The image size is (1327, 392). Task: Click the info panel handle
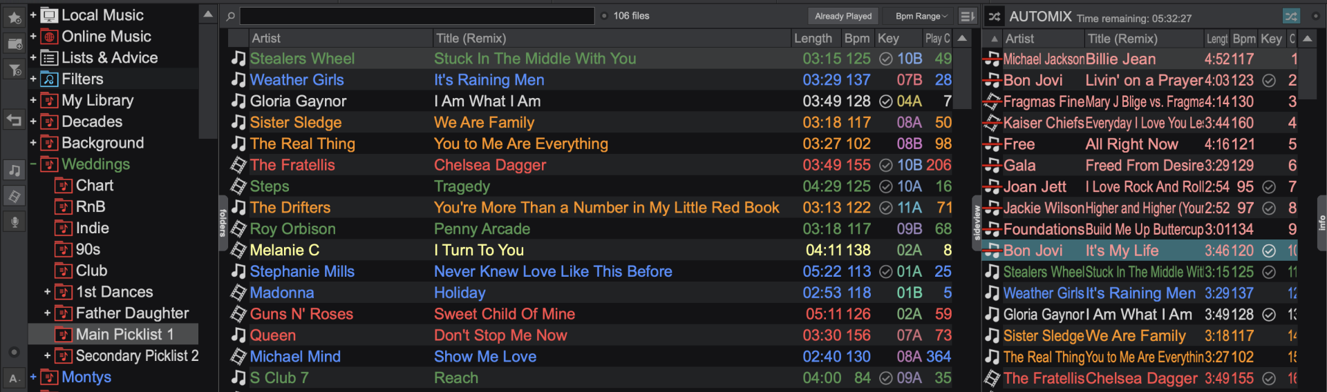click(1321, 222)
